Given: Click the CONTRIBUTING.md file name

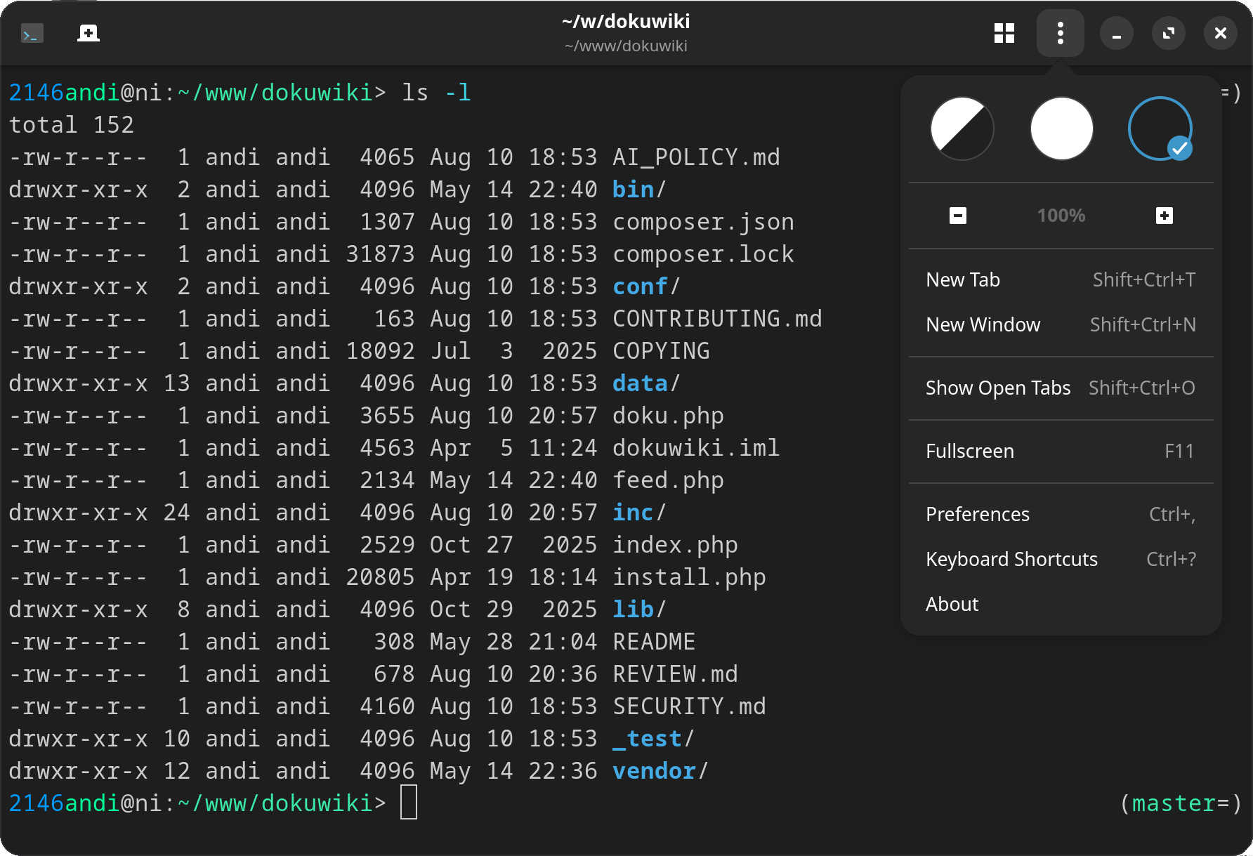Looking at the screenshot, I should [x=717, y=319].
